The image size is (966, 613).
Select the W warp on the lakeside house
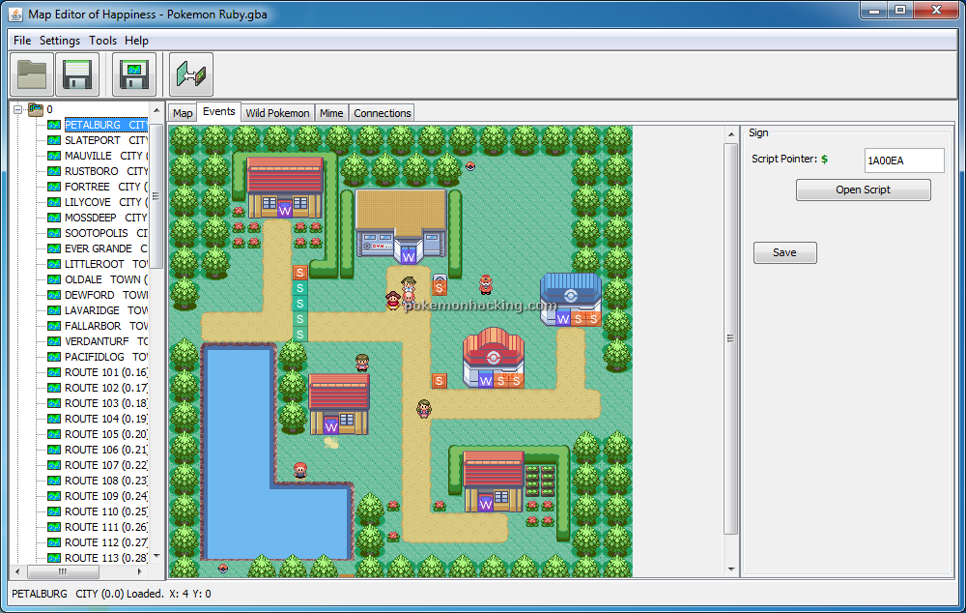[x=330, y=426]
